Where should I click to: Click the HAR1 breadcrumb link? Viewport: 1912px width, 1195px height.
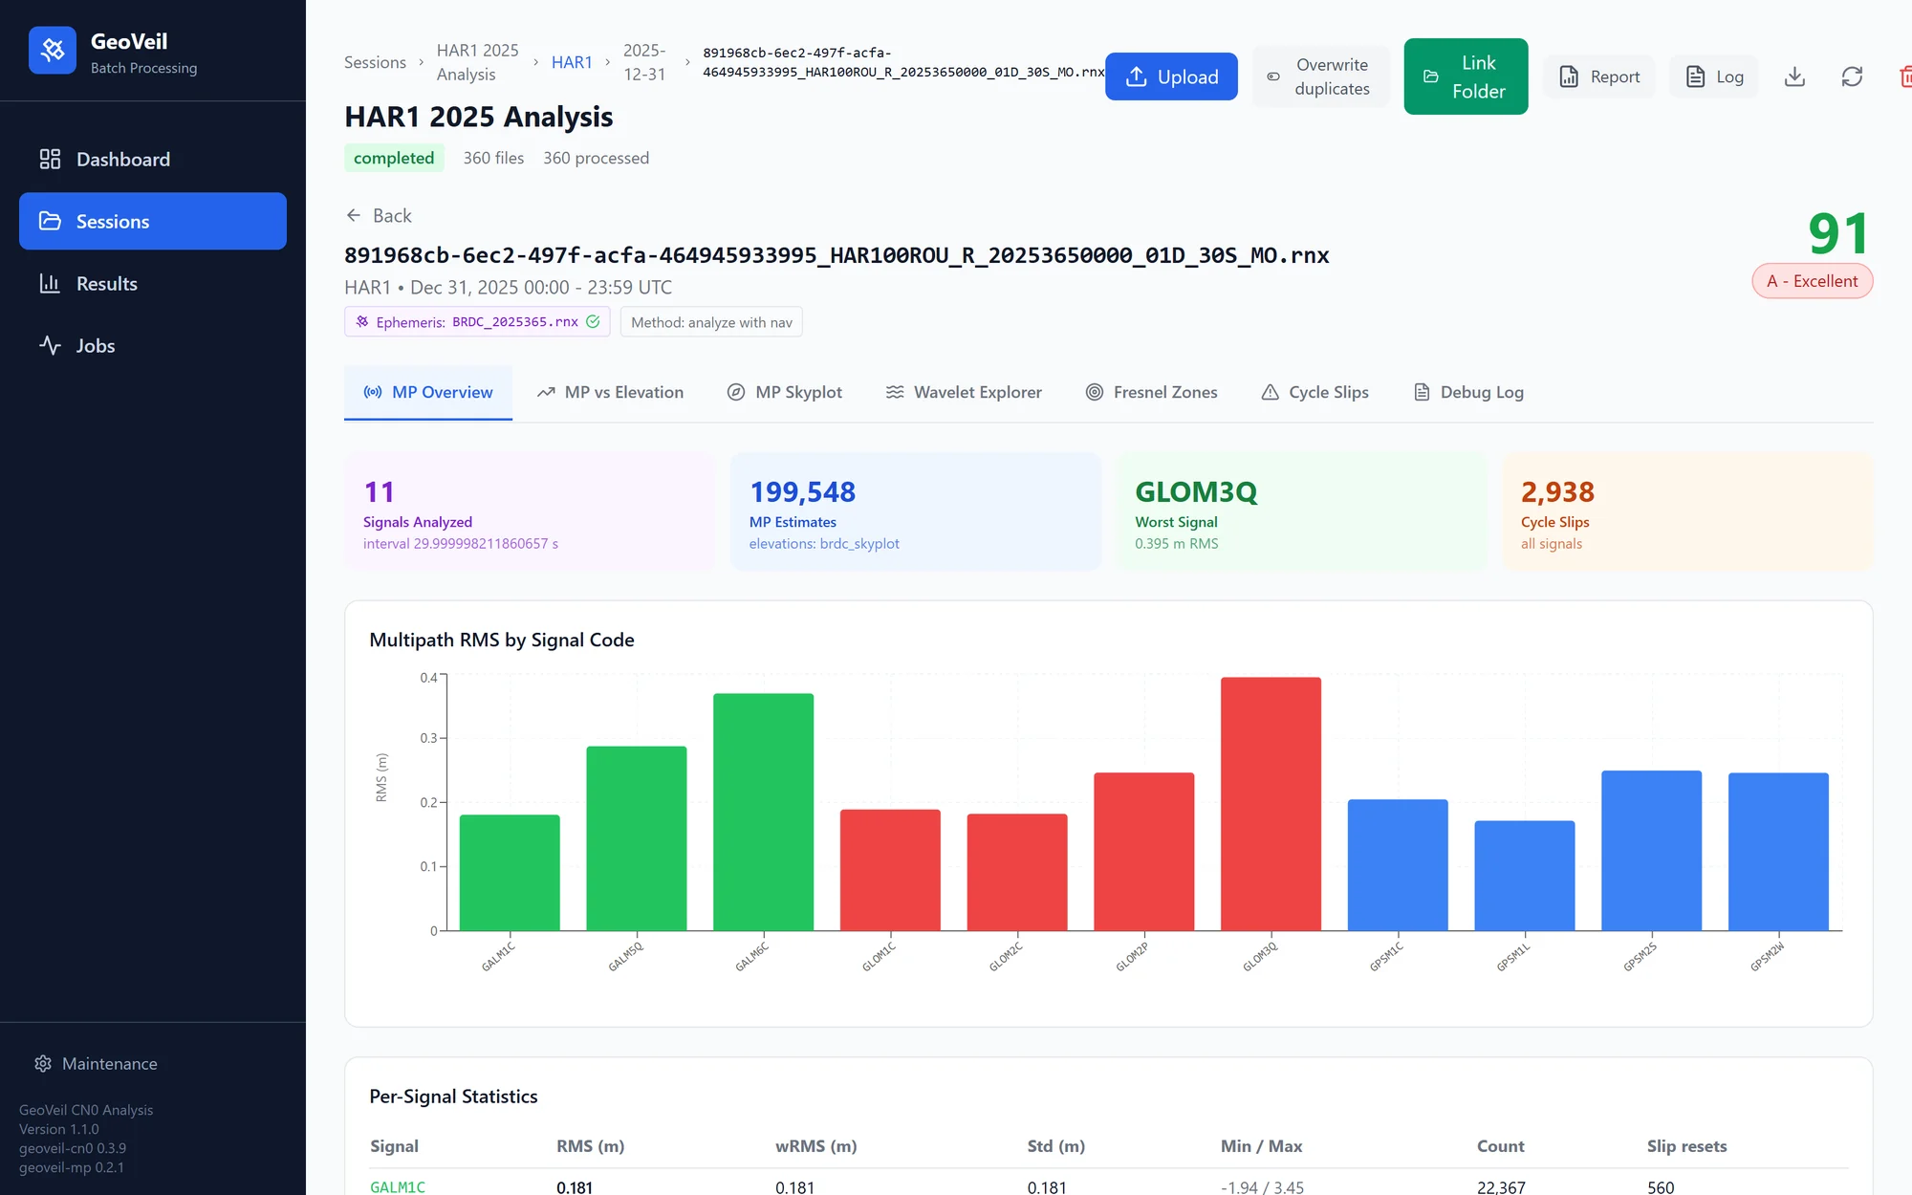point(572,62)
